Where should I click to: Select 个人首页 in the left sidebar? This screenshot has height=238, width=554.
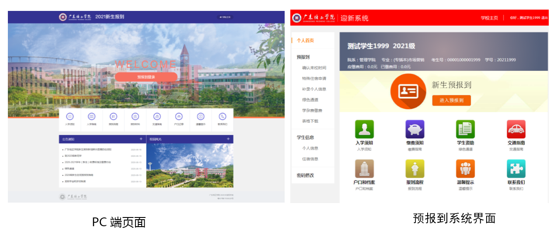coord(305,40)
